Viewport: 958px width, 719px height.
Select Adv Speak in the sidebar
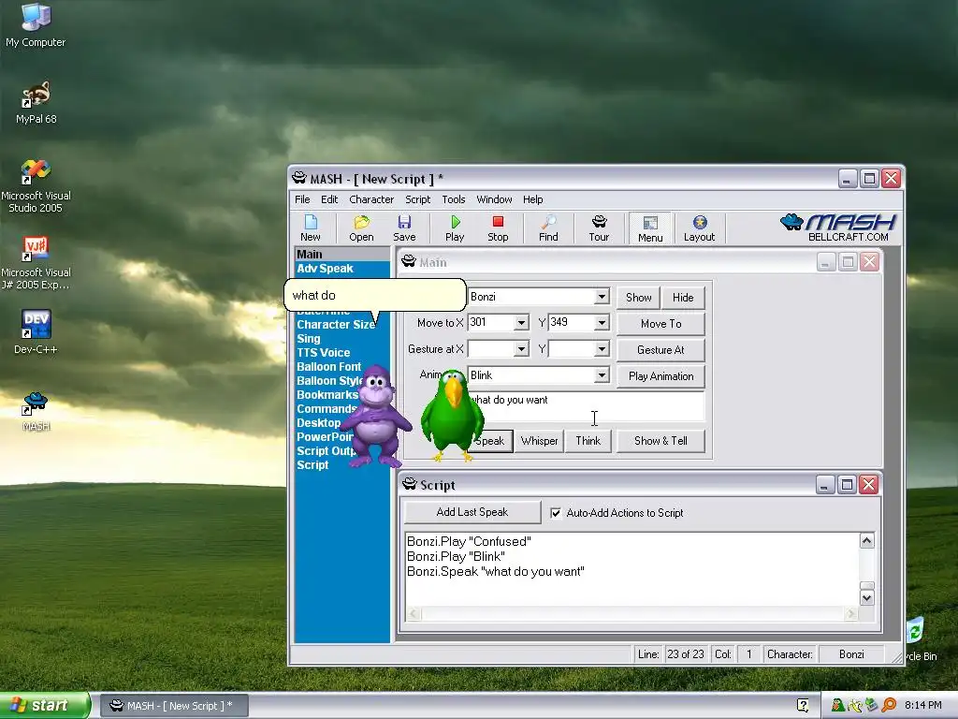325,269
